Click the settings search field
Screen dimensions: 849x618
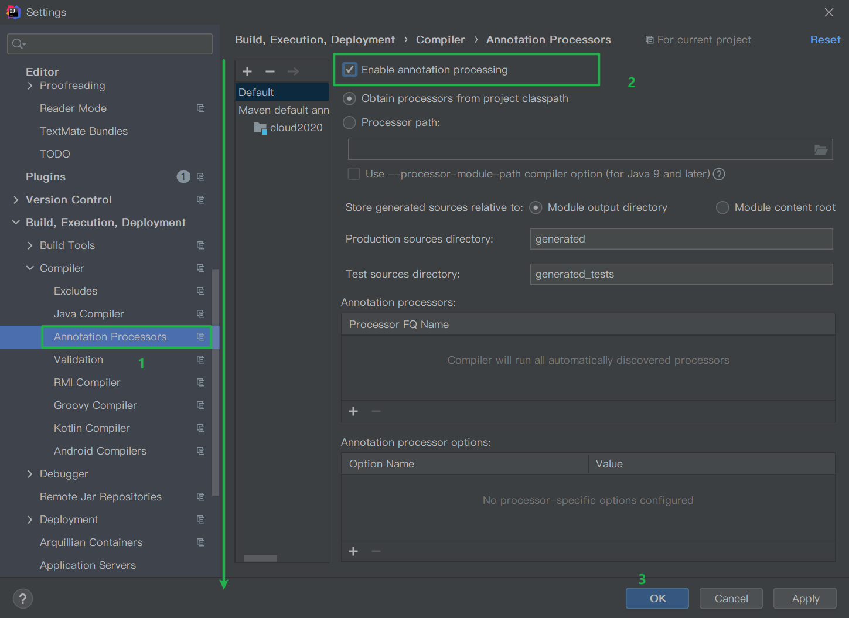pos(110,44)
